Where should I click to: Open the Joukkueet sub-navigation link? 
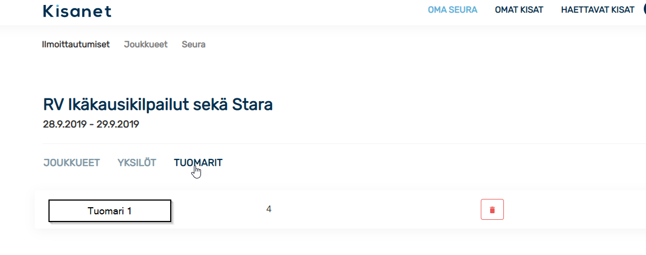point(146,45)
